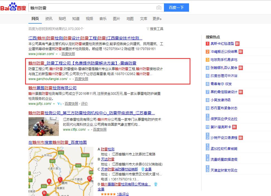
Task: Open the 赣州晟鹏防雷检测有限公司 result link
Action: (x=52, y=88)
